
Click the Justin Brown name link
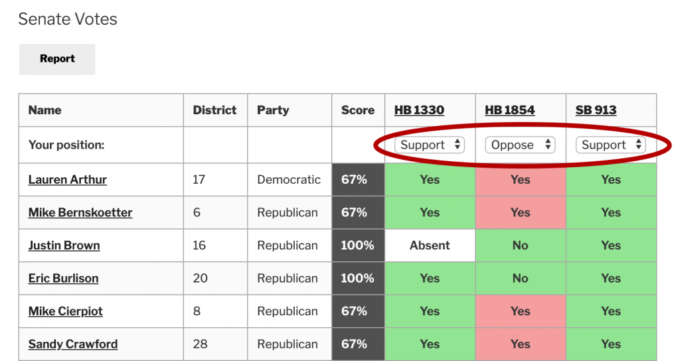point(64,246)
